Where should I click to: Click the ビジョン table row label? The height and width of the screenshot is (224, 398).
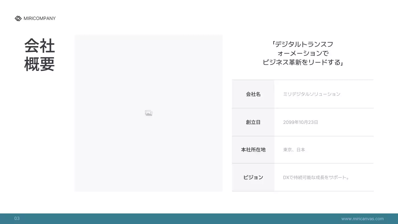click(x=253, y=177)
